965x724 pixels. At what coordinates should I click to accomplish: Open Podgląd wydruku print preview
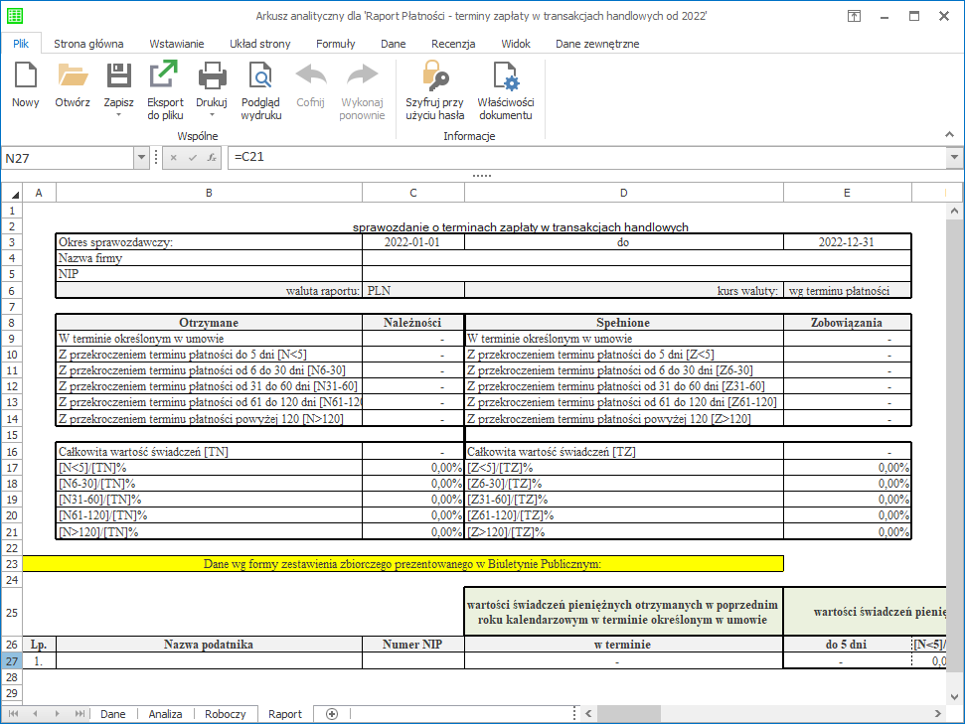(260, 76)
